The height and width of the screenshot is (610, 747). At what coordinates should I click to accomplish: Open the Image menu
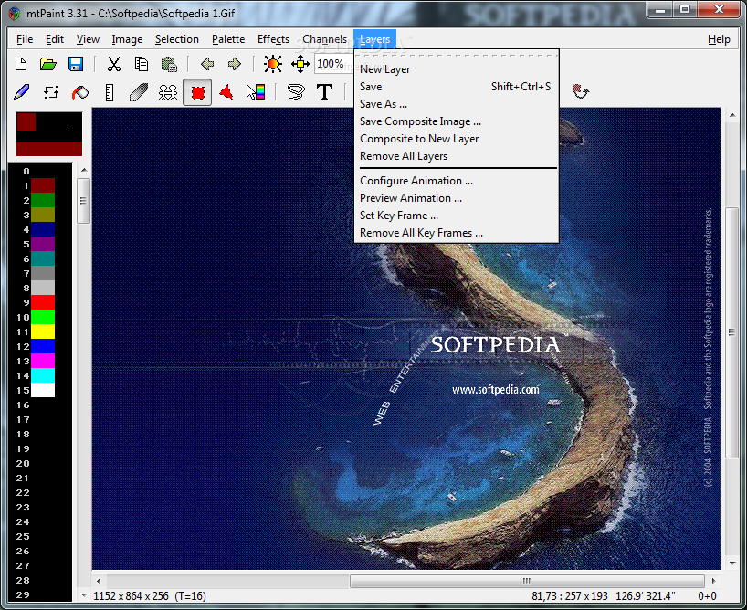(127, 39)
